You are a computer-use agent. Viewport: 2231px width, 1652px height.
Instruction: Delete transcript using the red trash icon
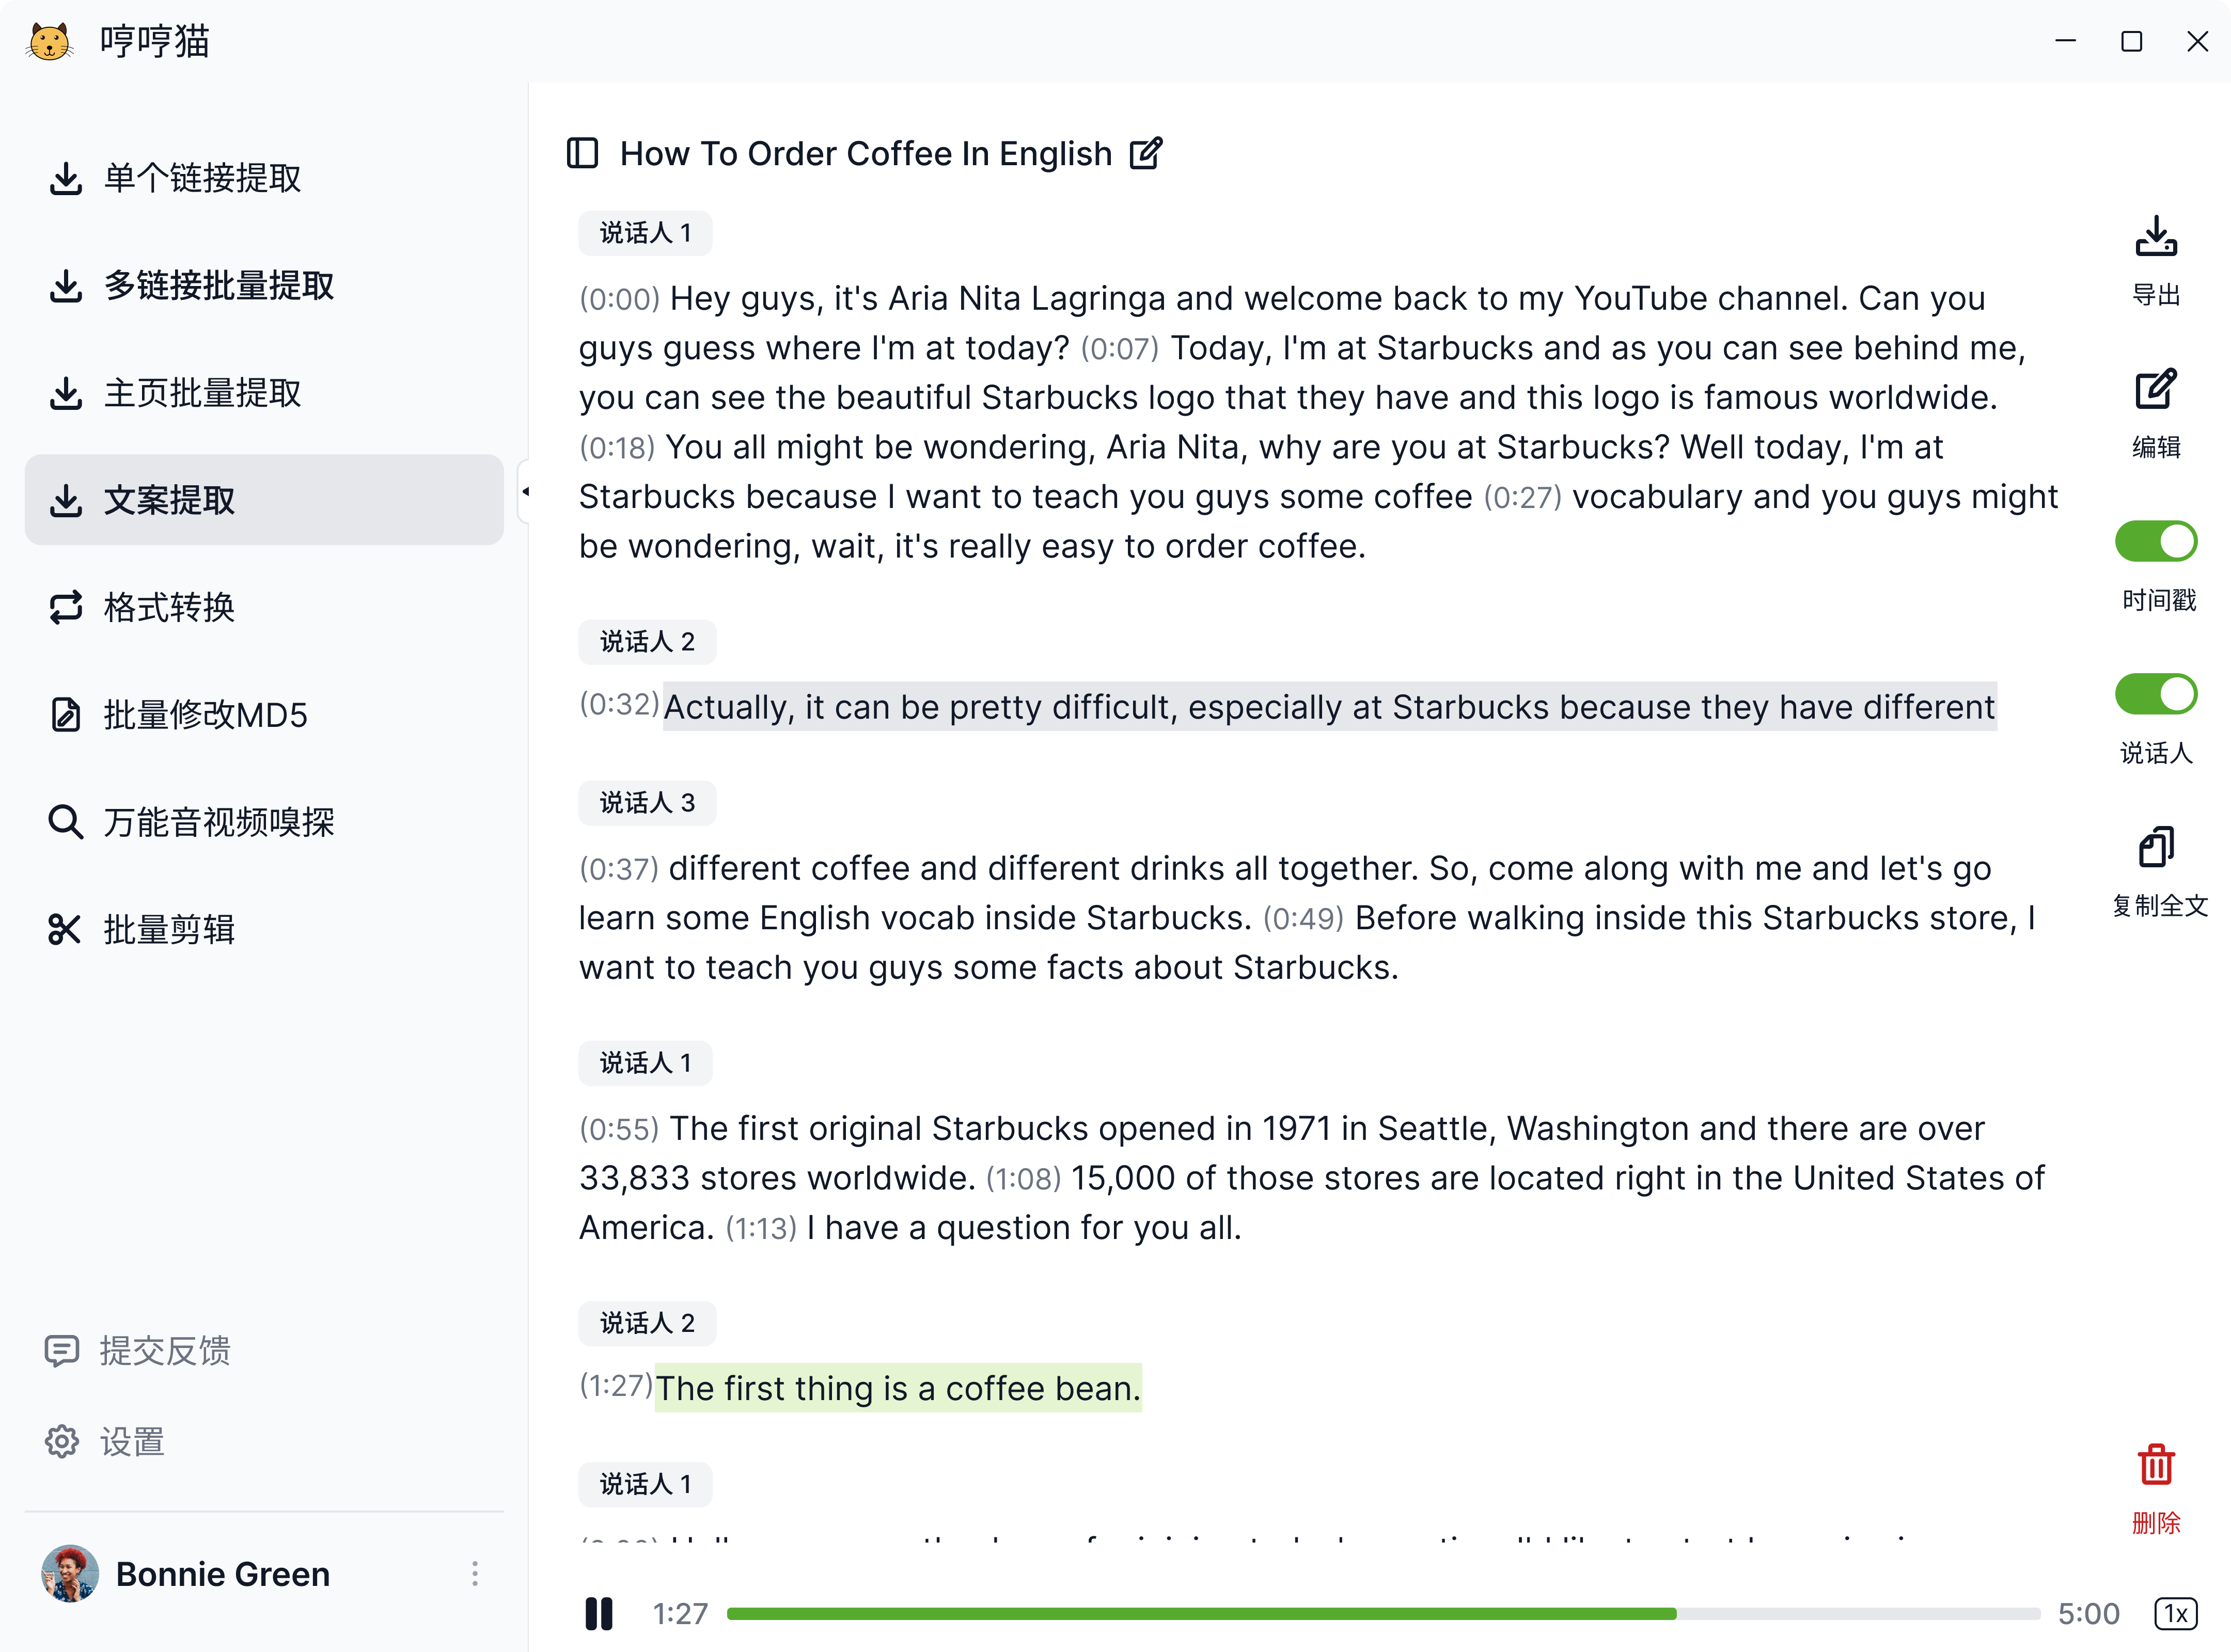[x=2156, y=1466]
